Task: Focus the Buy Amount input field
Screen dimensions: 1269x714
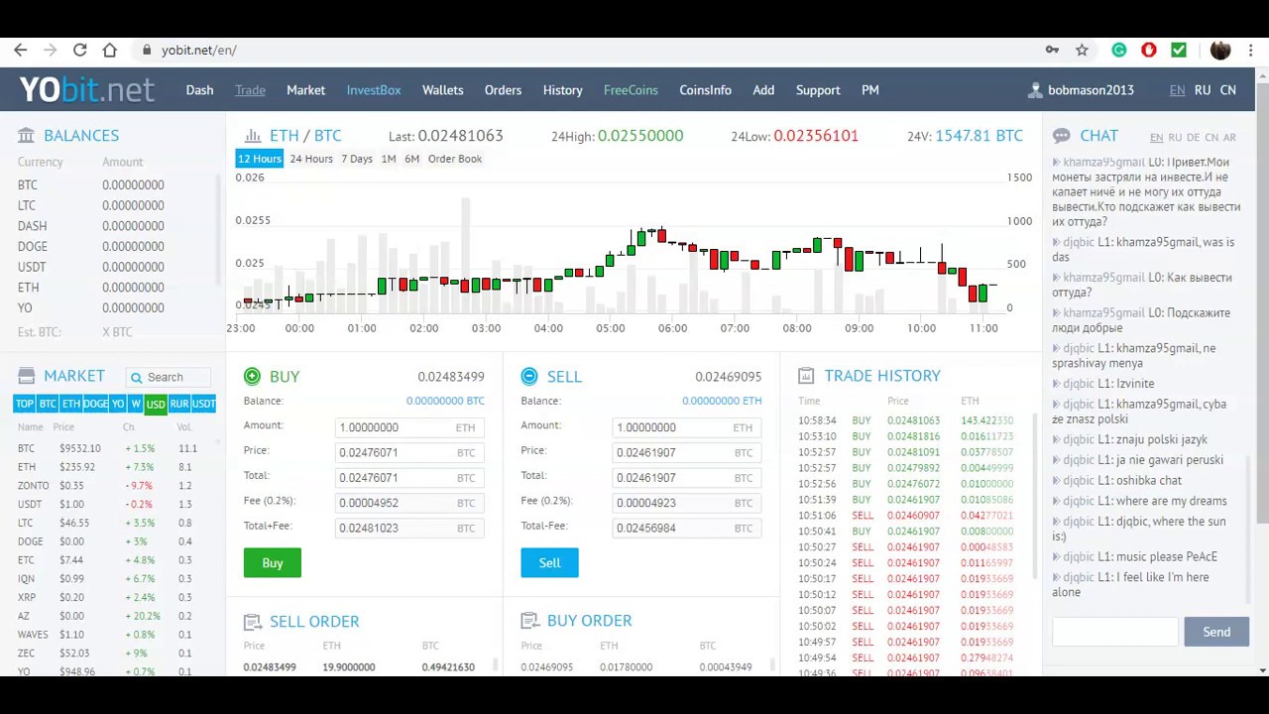Action: tap(409, 427)
